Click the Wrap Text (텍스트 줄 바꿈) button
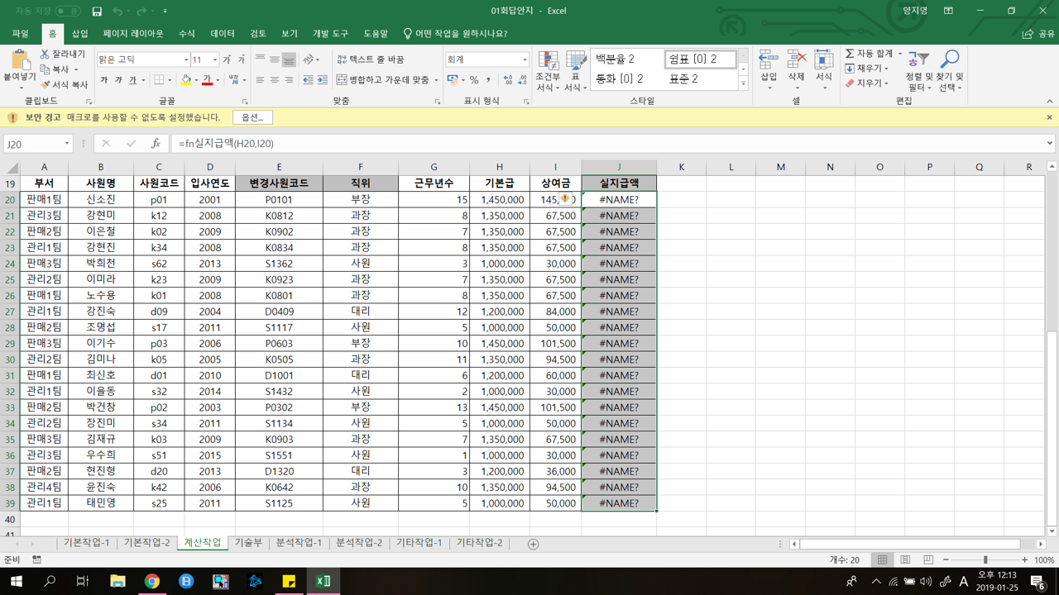 click(371, 59)
